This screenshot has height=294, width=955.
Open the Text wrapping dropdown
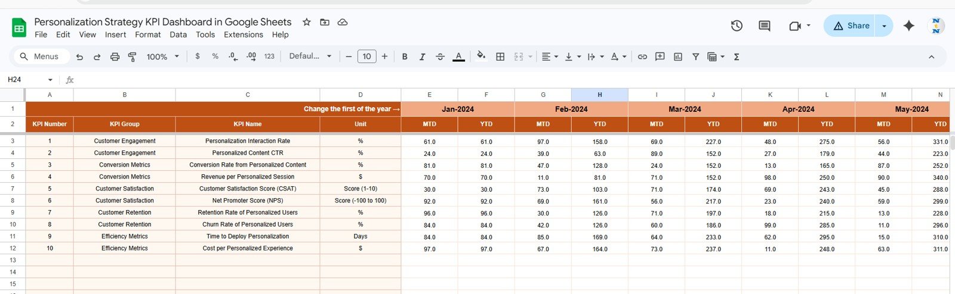595,57
